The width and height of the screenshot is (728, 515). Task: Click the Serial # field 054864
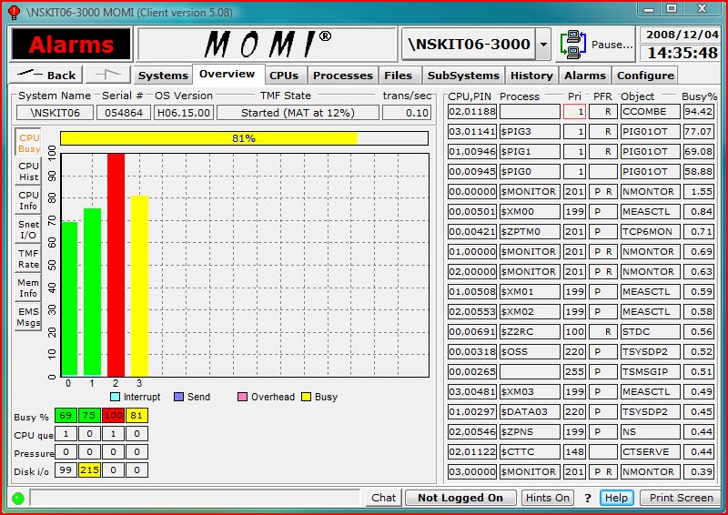click(124, 113)
